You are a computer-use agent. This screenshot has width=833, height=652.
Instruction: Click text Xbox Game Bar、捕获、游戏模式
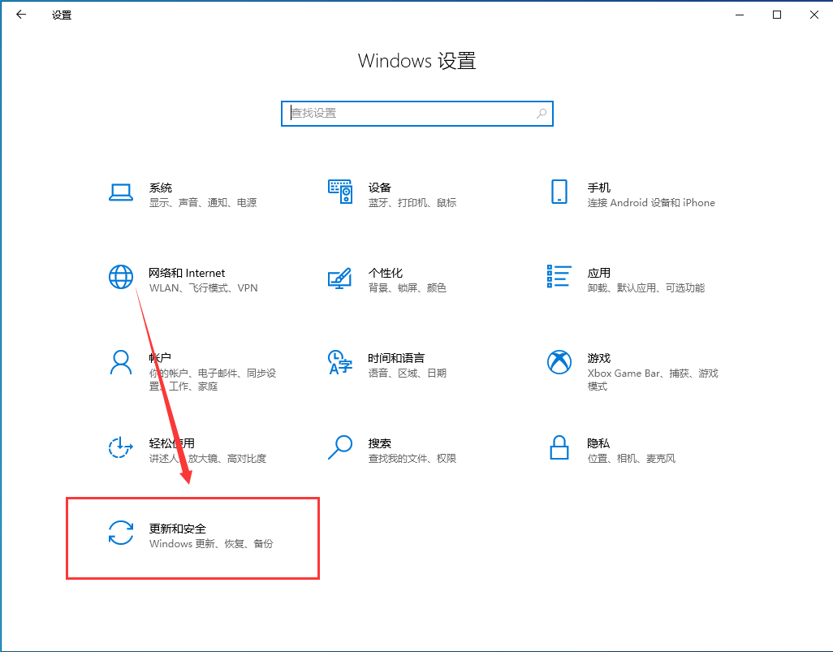tap(653, 379)
